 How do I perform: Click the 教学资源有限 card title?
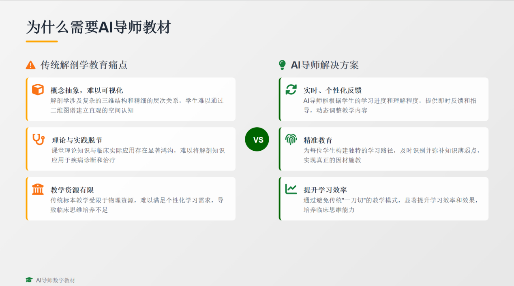[x=72, y=190]
